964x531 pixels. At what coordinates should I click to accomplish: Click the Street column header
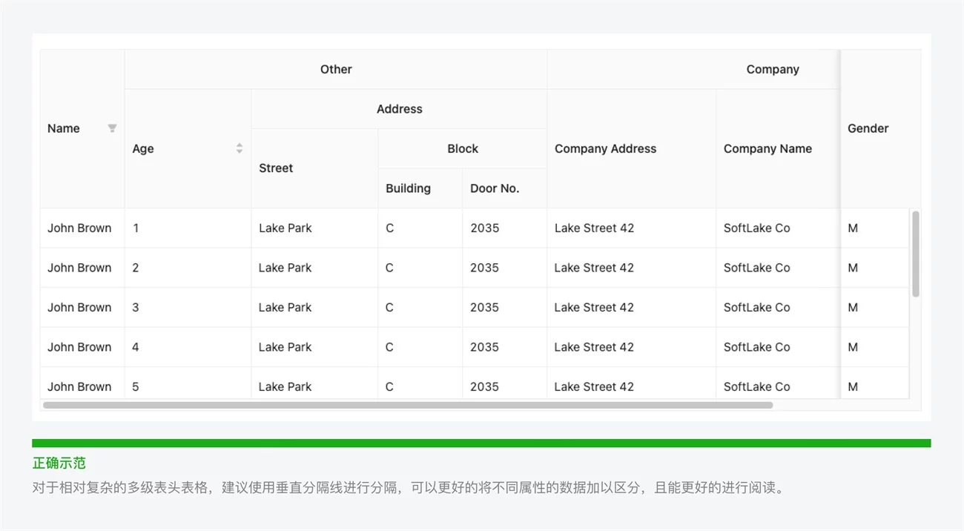point(276,168)
